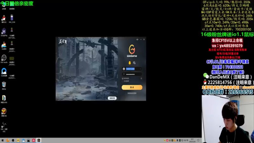Open the Control Panel desktop icon
The width and height of the screenshot is (254, 143).
click(12, 6)
